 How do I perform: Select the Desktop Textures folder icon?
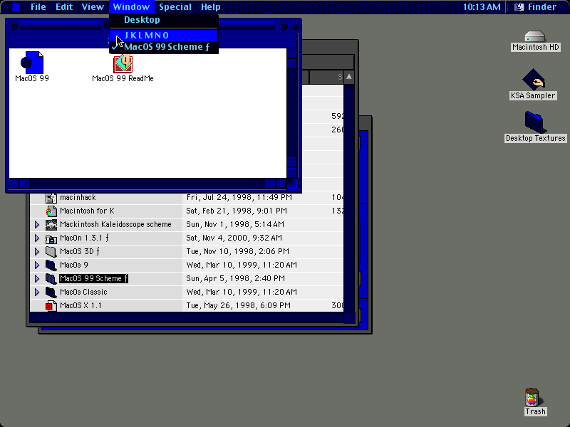pos(535,122)
